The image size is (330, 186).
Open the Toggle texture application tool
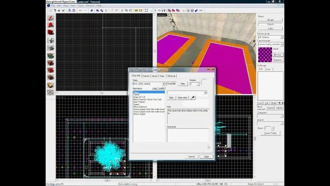[x=51, y=56]
